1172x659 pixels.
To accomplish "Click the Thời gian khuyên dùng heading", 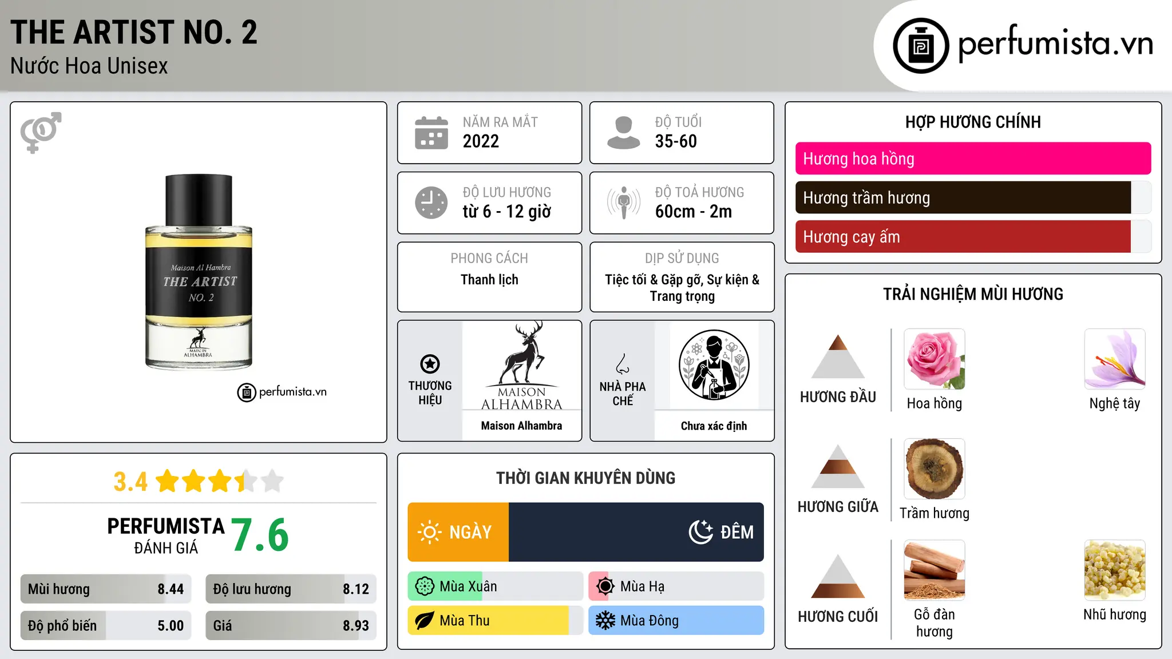I will click(x=586, y=478).
